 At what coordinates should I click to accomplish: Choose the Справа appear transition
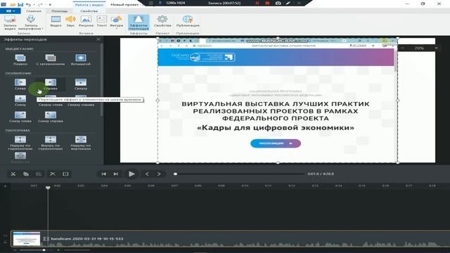(51, 84)
